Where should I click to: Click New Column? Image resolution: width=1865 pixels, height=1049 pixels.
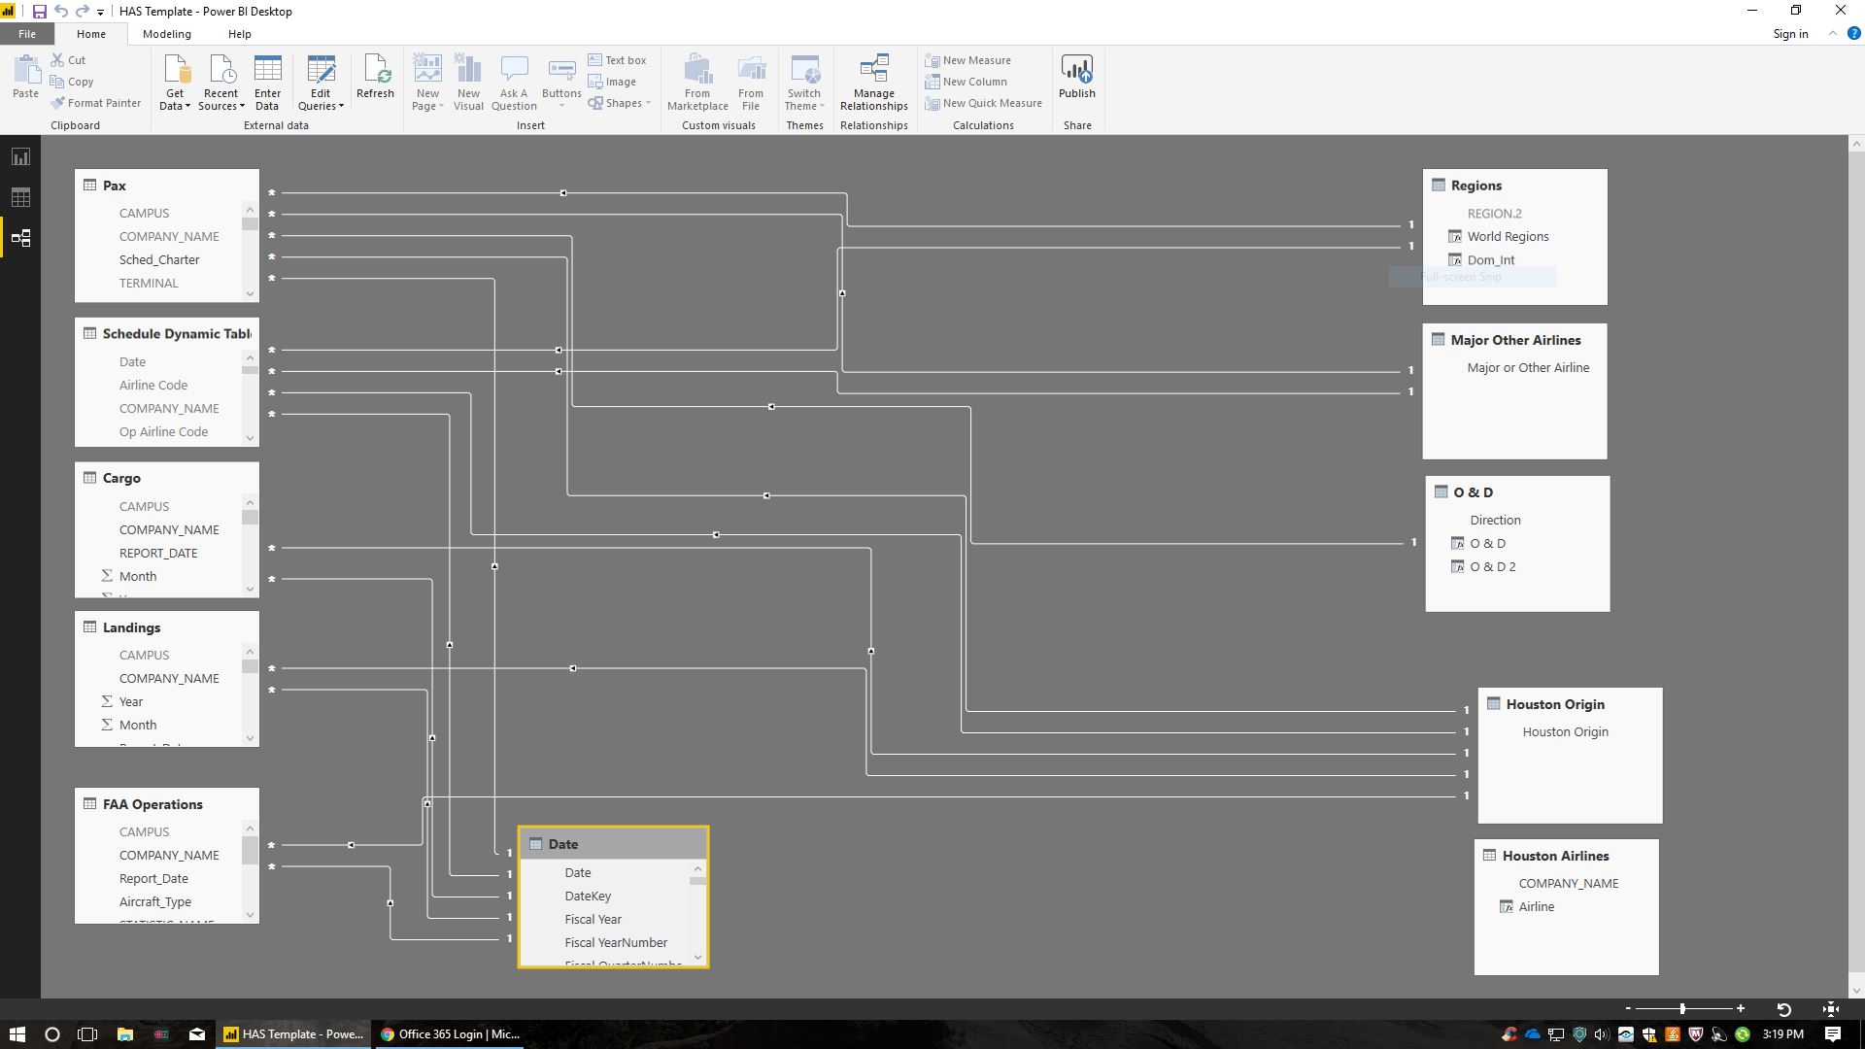coord(966,82)
